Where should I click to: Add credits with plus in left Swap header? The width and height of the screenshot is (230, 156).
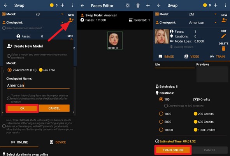point(62,5)
